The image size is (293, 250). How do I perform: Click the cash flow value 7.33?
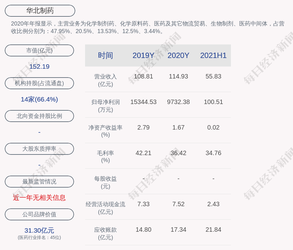[x=143, y=204]
